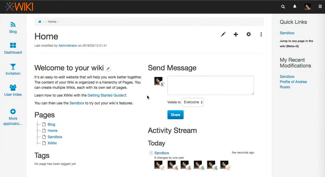Click the breadcrumb home icon
Screen dimensions: 325x177
[x=40, y=22]
